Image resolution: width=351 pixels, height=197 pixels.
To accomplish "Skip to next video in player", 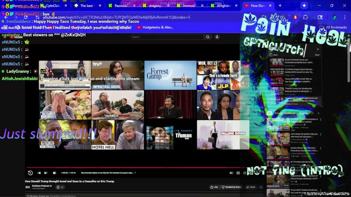I will [46, 173].
